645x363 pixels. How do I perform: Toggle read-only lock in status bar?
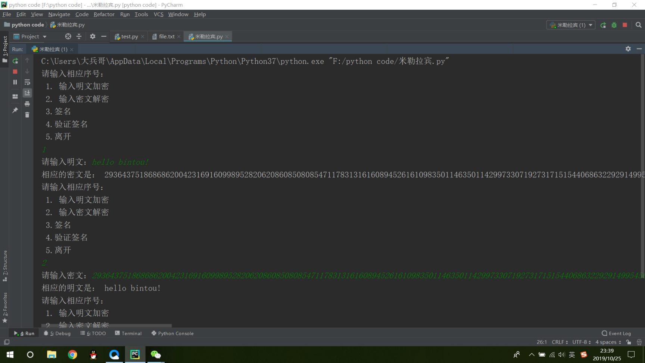[x=629, y=342]
